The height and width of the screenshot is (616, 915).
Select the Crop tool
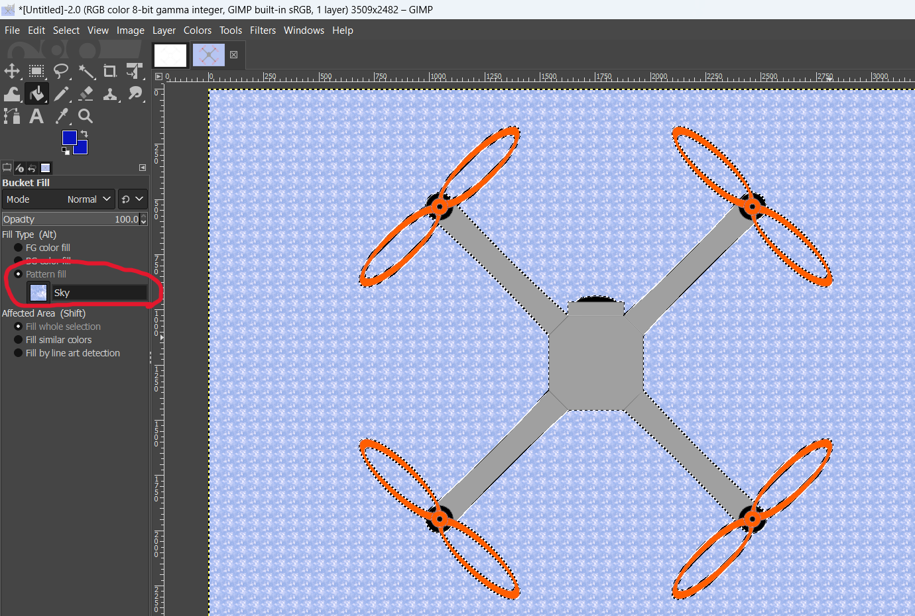[110, 72]
